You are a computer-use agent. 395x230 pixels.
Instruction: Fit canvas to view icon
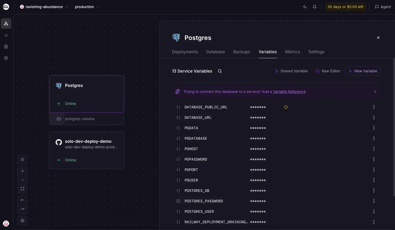(x=22, y=189)
